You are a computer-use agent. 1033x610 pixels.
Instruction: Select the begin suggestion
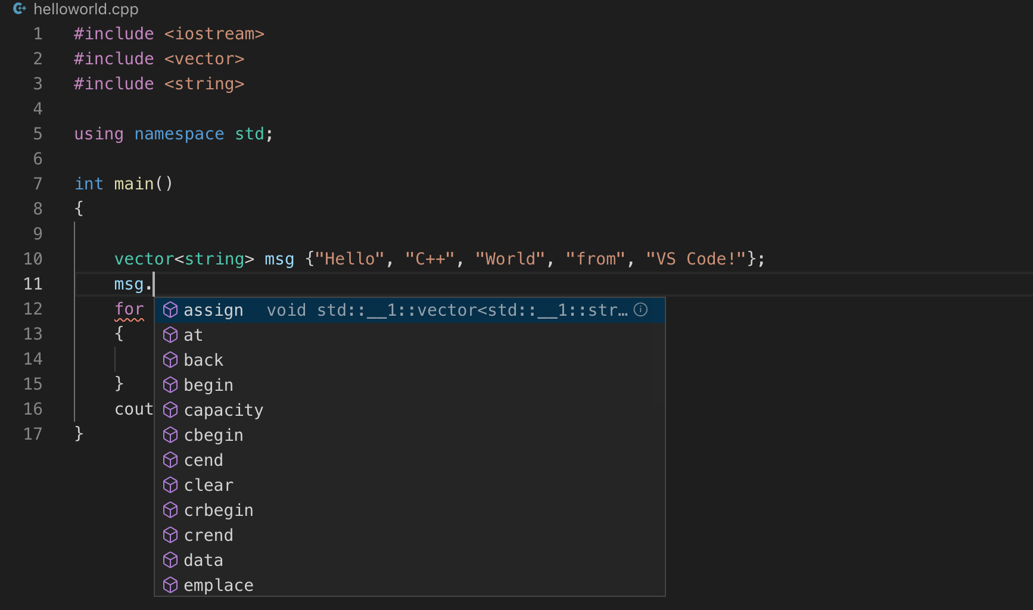pos(410,385)
